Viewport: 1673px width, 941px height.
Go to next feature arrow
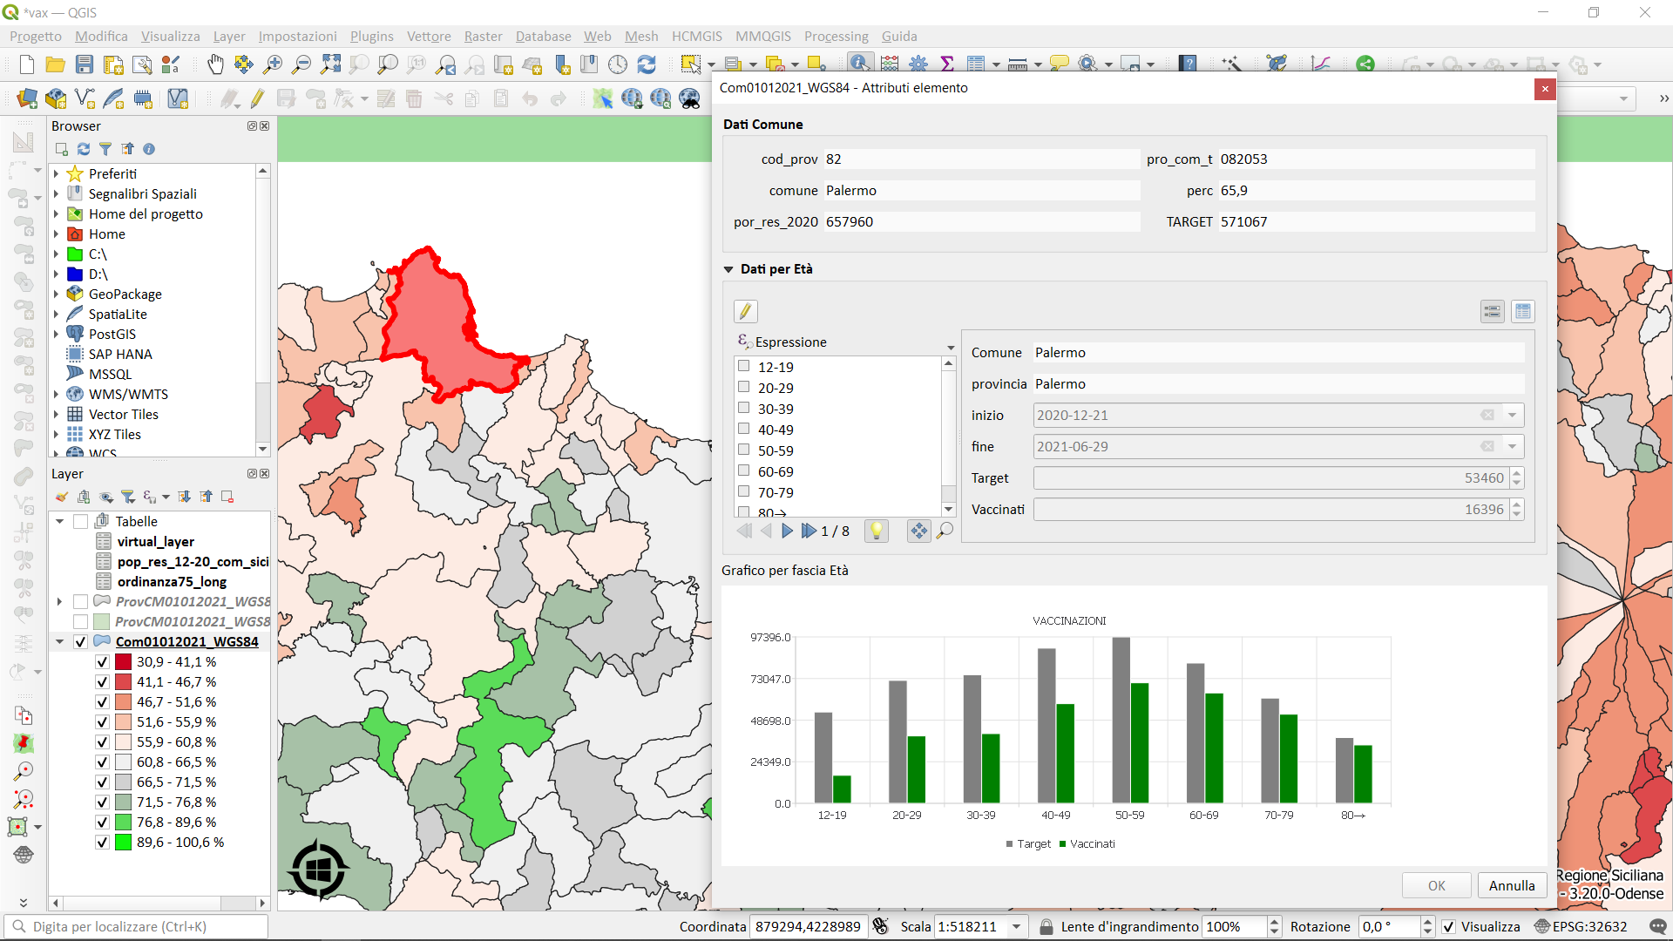(x=787, y=531)
